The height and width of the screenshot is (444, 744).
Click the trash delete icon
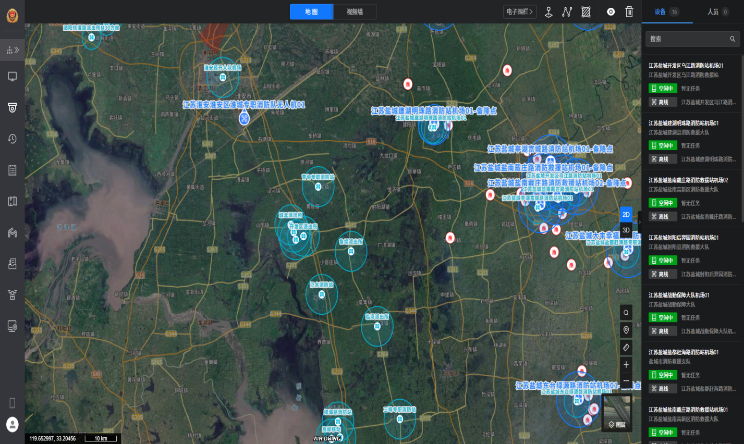click(629, 12)
